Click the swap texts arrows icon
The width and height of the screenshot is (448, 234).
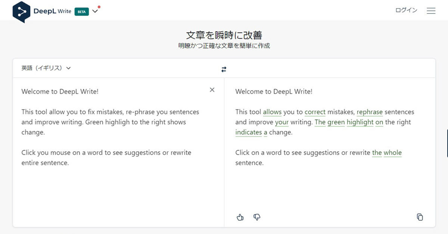pos(224,69)
